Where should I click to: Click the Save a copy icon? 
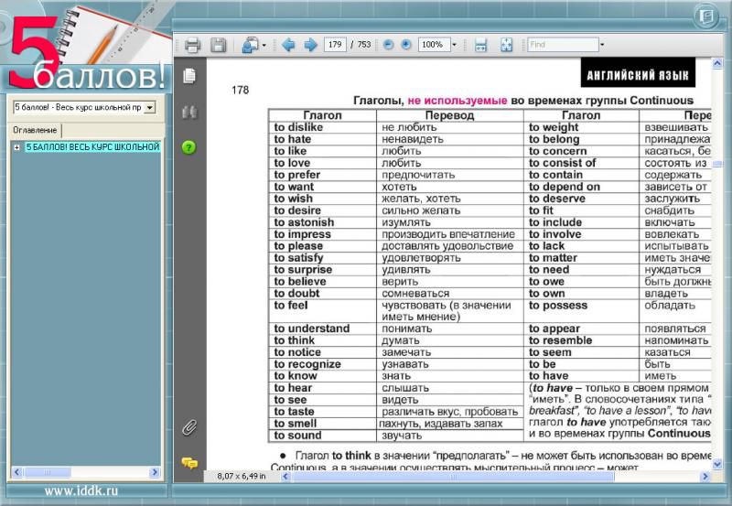(x=219, y=45)
